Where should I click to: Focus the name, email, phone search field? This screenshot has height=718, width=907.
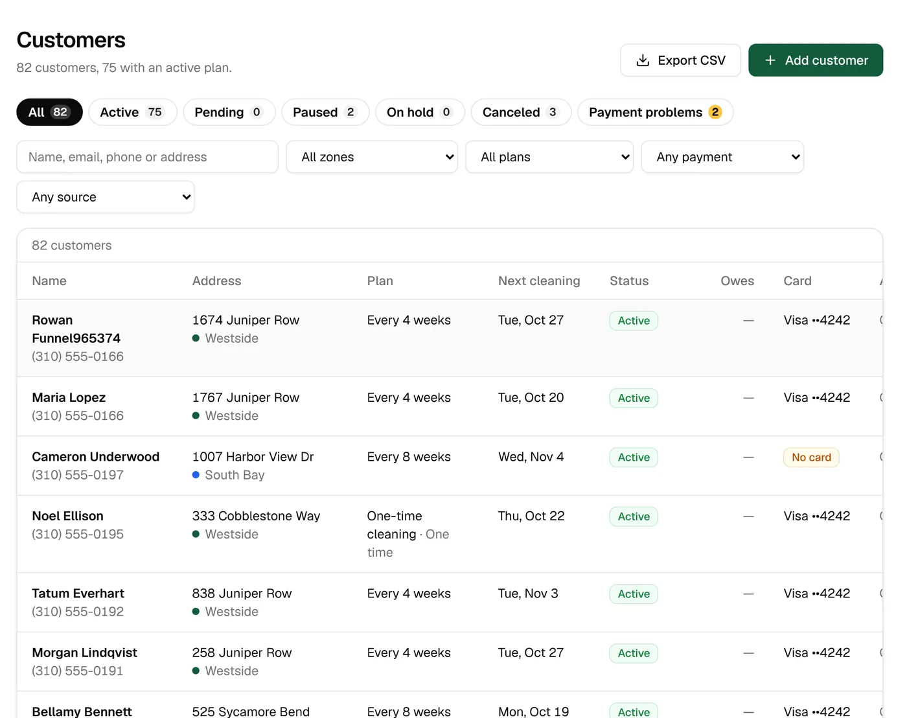148,157
